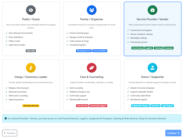Click the yellow Ceremony Services tag

pos(31,106)
